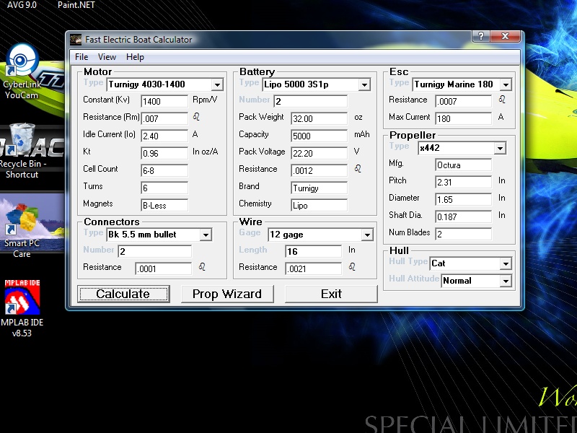
Task: Expand the Connectors Type dropdown
Action: click(x=205, y=235)
